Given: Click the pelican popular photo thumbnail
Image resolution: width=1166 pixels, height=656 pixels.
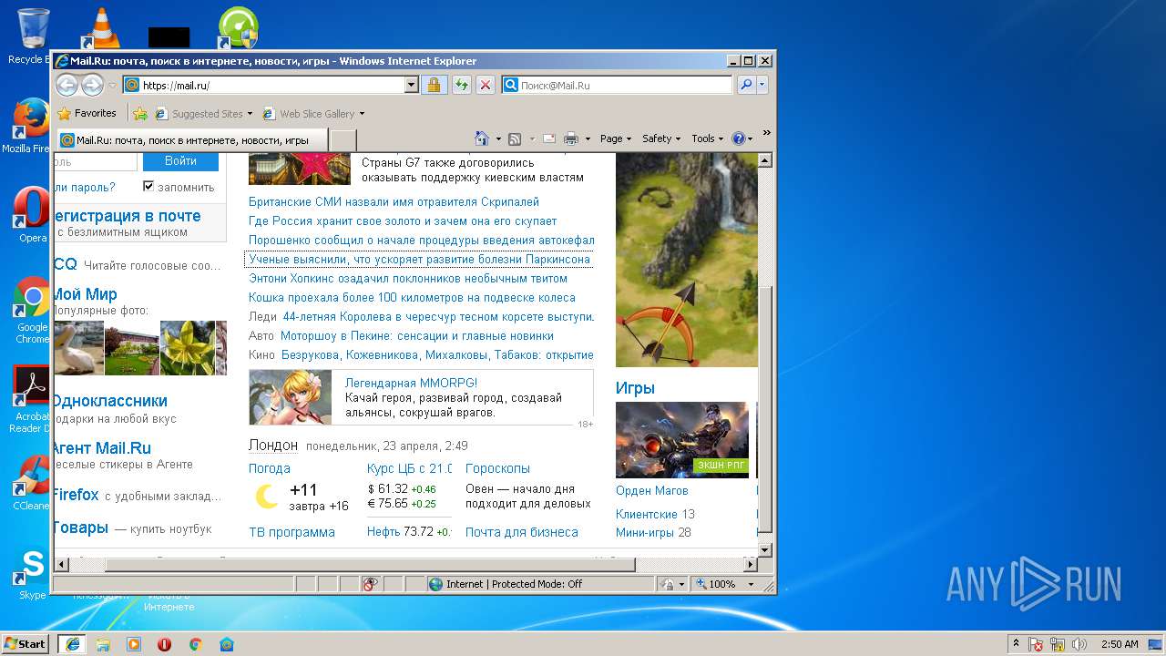Looking at the screenshot, I should click(78, 348).
